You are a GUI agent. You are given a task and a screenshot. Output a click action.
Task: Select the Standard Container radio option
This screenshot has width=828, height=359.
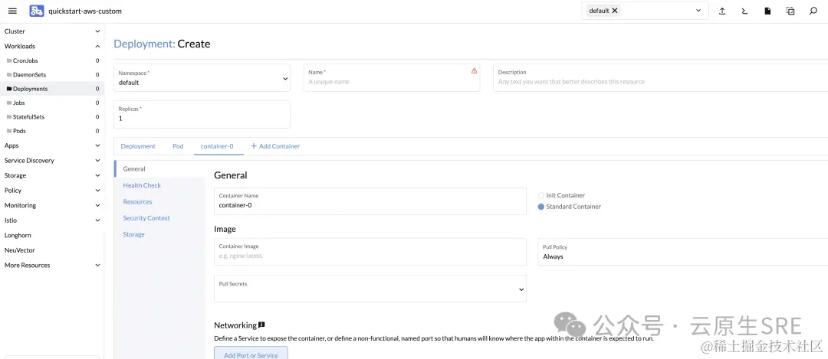tap(540, 207)
